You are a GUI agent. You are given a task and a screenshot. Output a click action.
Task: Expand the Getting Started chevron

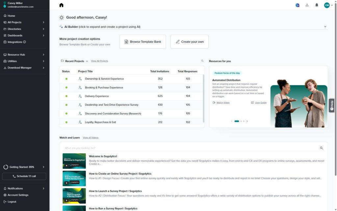point(43,167)
